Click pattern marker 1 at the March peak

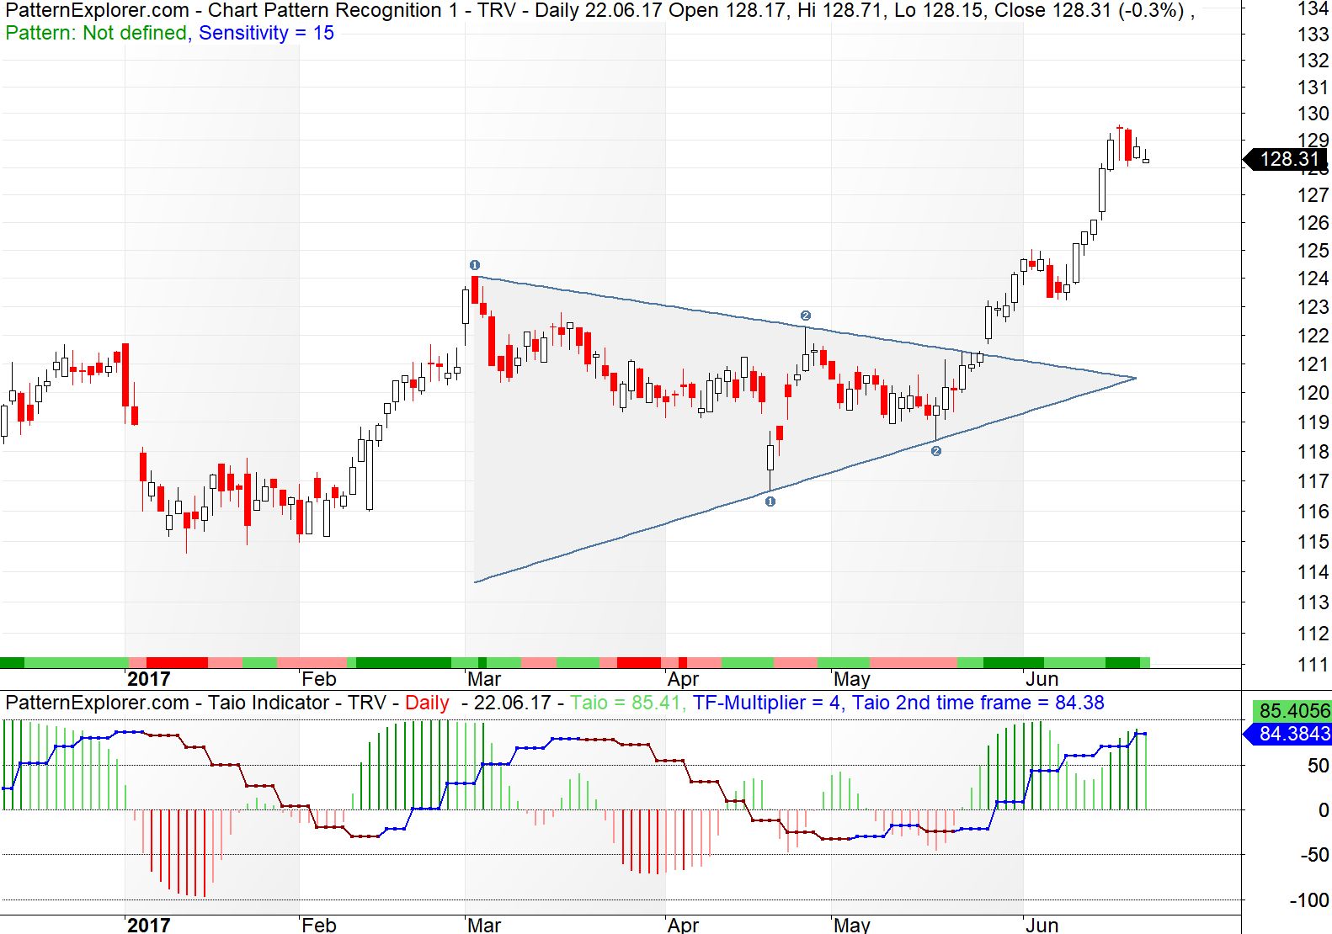coord(475,265)
